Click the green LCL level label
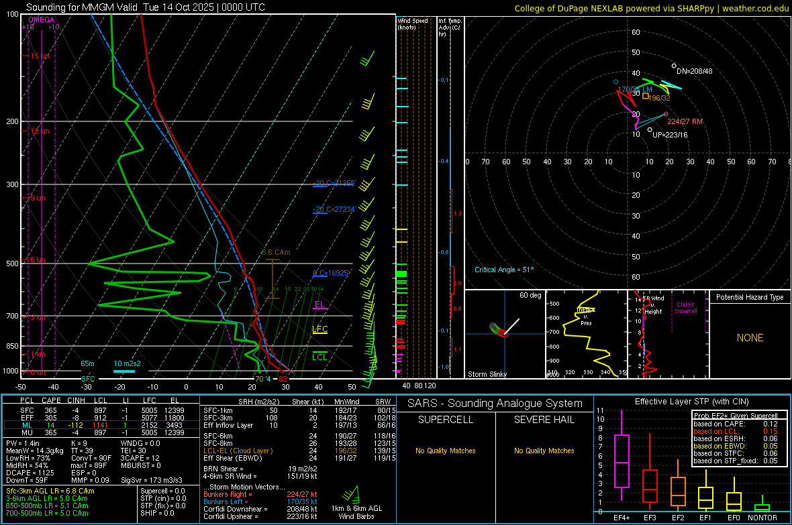 click(x=319, y=357)
